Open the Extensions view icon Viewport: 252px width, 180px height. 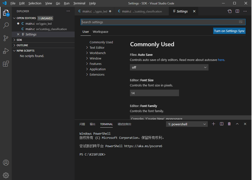pyautogui.click(x=6, y=64)
